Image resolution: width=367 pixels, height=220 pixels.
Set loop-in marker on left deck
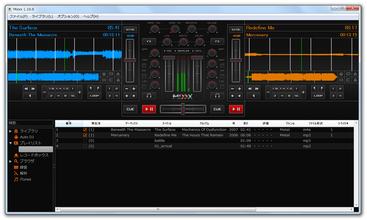91,89
